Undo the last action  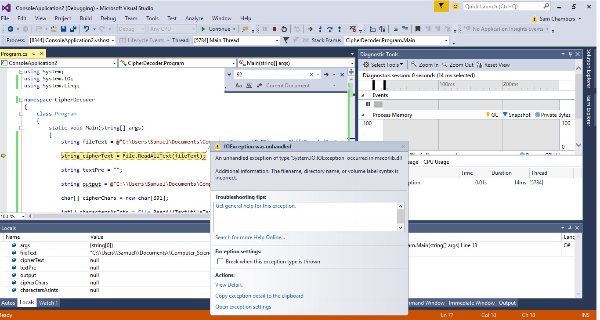click(87, 29)
